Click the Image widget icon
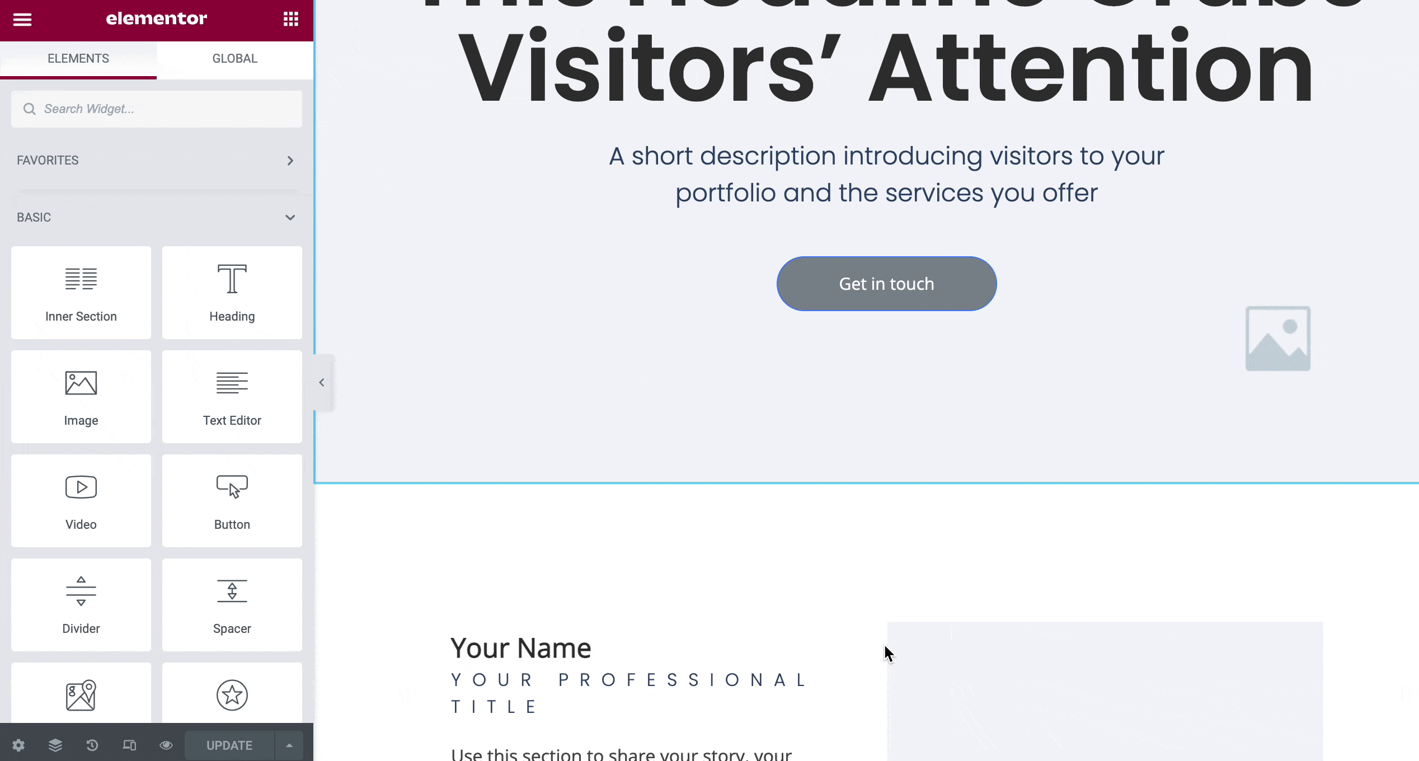1419x761 pixels. pyautogui.click(x=81, y=396)
